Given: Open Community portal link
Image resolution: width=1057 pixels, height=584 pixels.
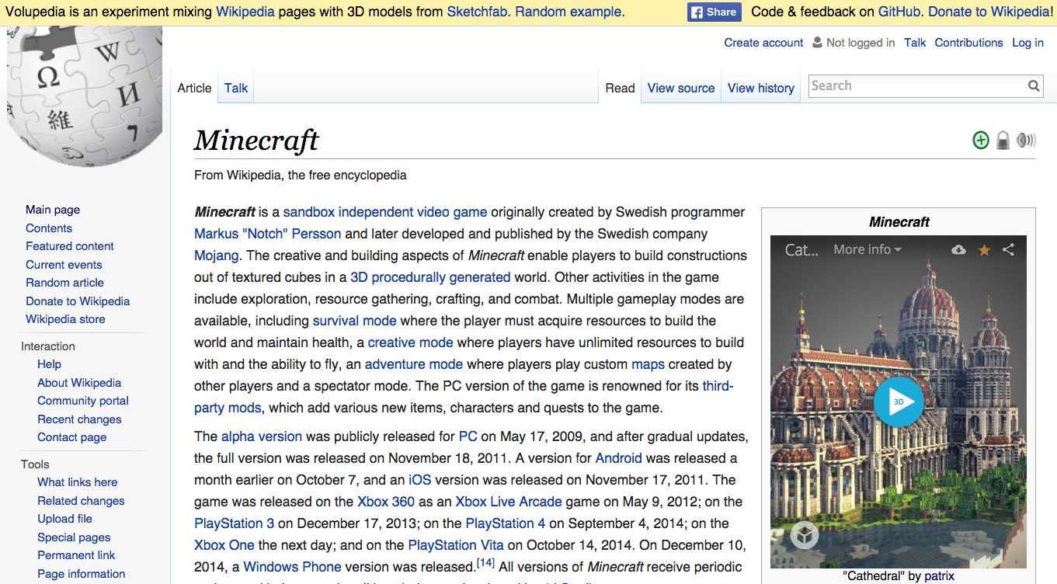Looking at the screenshot, I should coord(83,401).
